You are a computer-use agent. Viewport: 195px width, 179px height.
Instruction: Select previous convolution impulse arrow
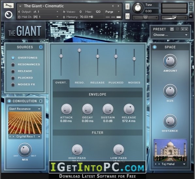click(10, 136)
